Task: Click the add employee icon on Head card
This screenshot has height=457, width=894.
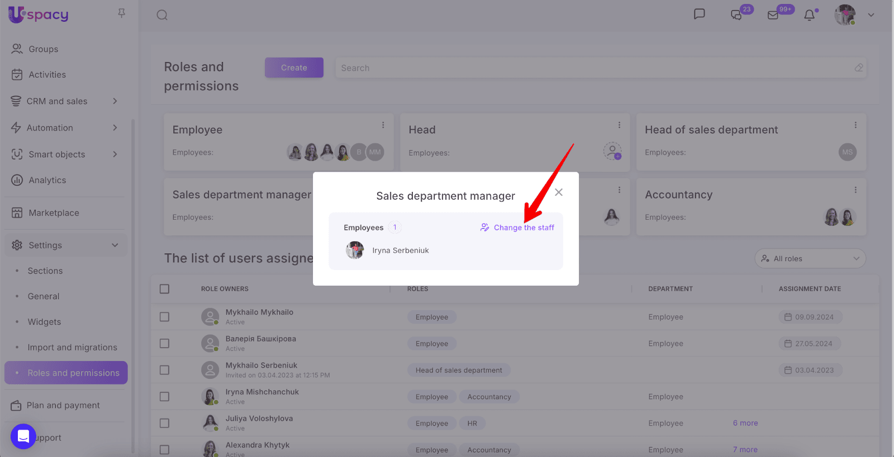Action: pos(612,151)
